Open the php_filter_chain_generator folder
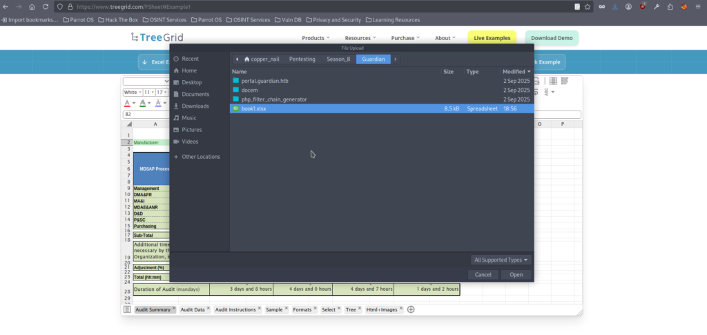Viewport: 707px width, 335px height. pos(274,99)
